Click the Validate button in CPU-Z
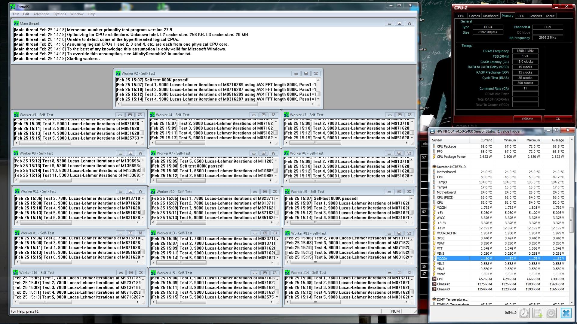The height and width of the screenshot is (324, 577). coord(527,119)
